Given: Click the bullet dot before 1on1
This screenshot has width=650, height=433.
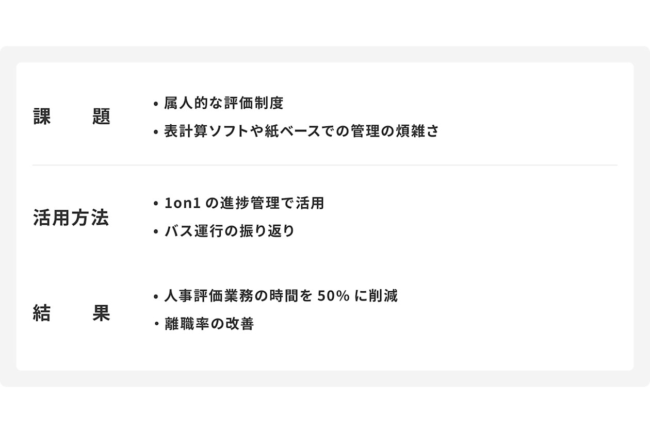Looking at the screenshot, I should (156, 204).
